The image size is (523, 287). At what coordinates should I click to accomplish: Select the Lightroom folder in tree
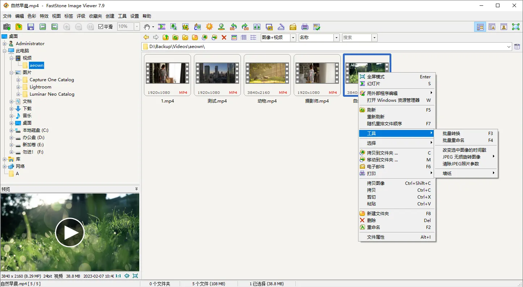point(41,87)
